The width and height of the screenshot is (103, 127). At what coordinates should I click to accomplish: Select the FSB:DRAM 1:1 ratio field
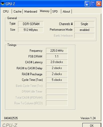coord(57,56)
